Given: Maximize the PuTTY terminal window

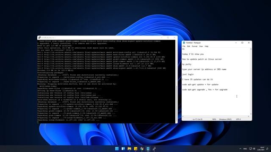Looking at the screenshot, I should click(x=168, y=38).
